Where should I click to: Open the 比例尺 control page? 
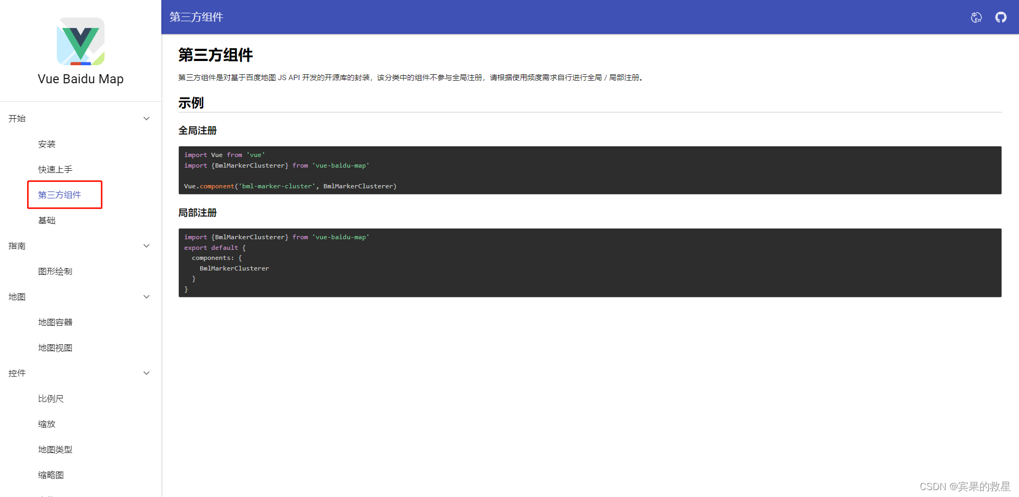coord(51,398)
